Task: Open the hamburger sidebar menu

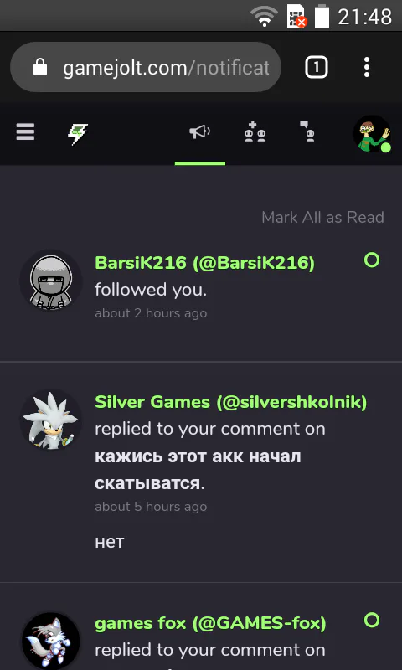Action: click(25, 132)
